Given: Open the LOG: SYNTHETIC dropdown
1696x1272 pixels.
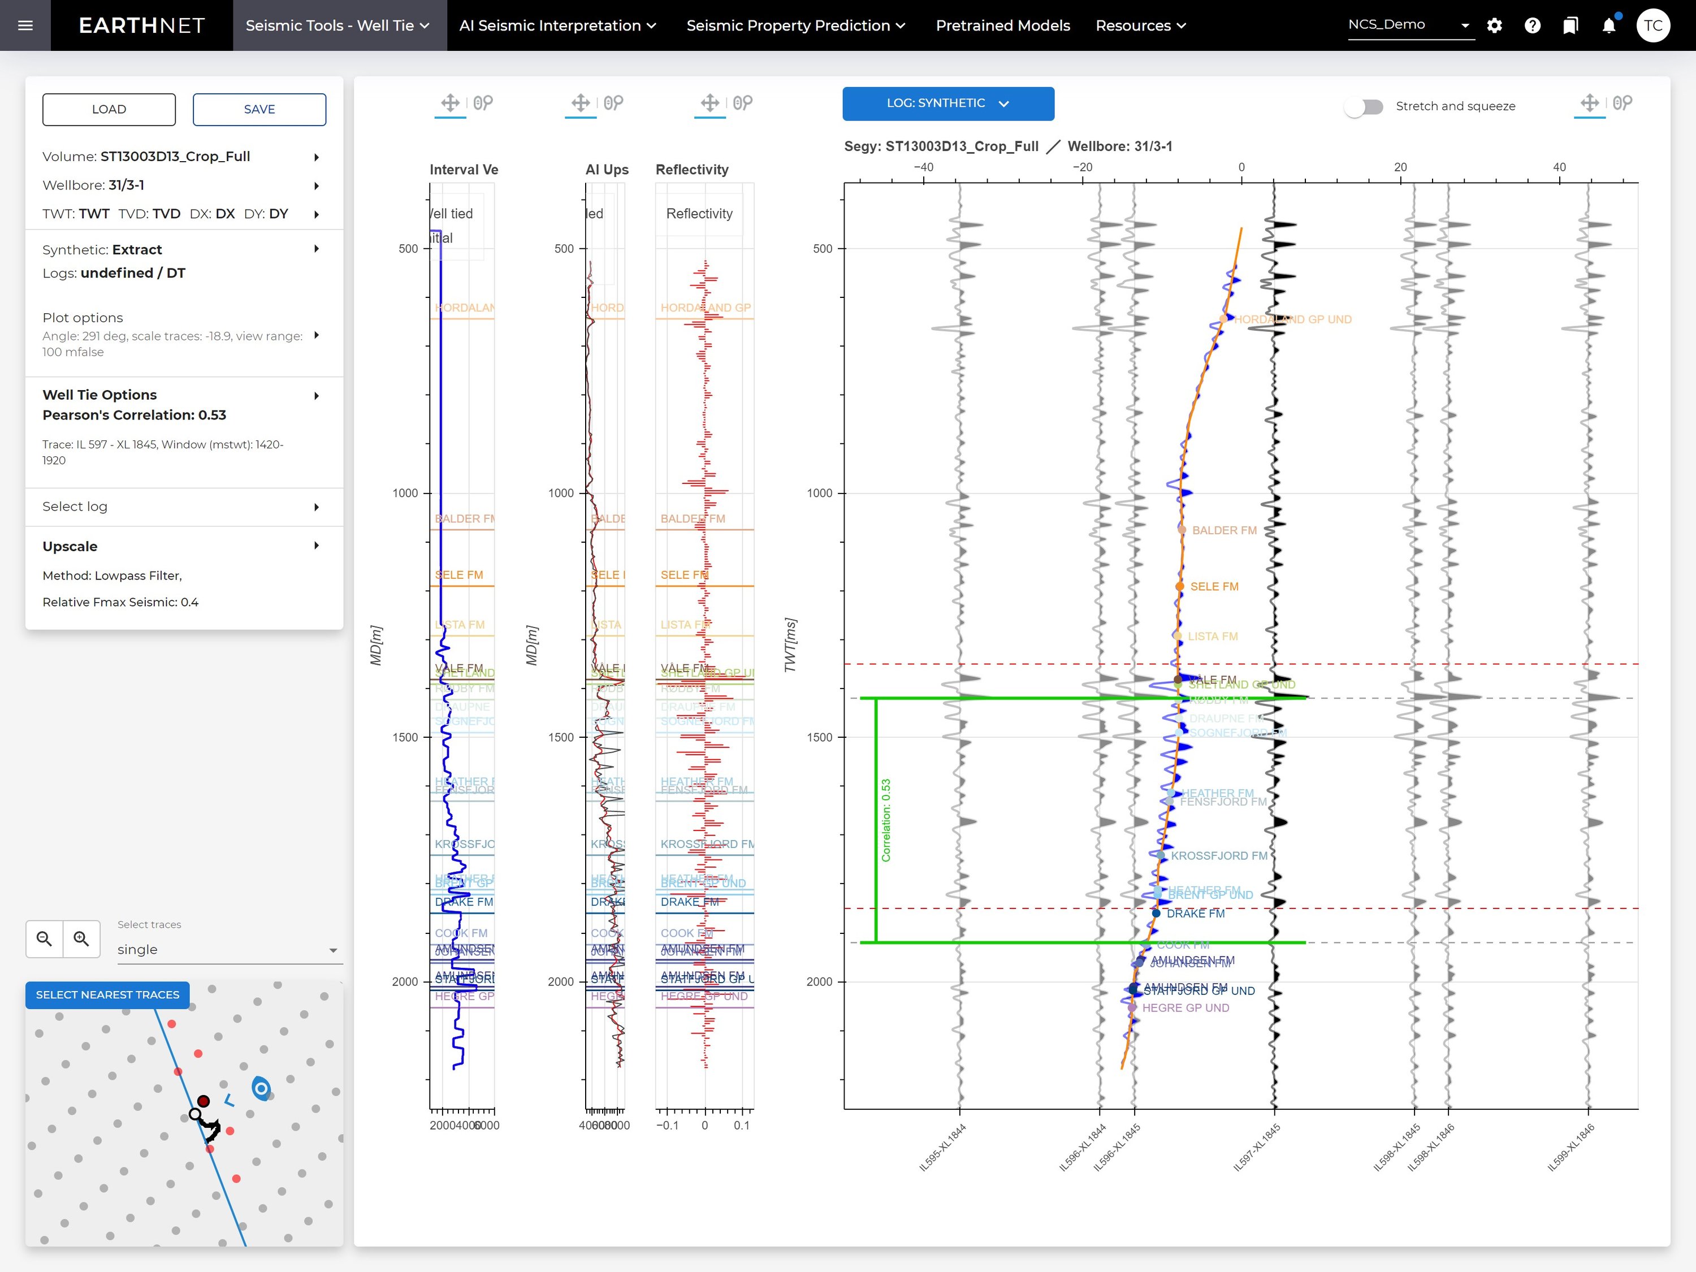Looking at the screenshot, I should pyautogui.click(x=947, y=103).
